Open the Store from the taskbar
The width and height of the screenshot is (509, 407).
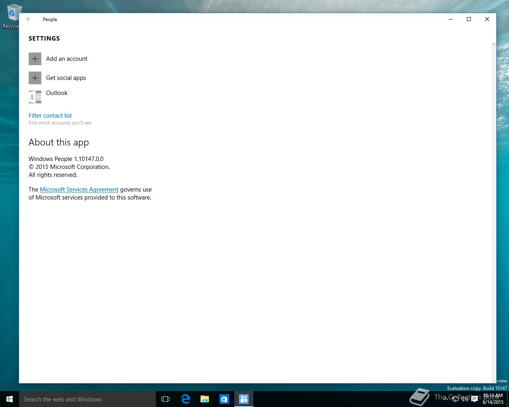tap(224, 399)
